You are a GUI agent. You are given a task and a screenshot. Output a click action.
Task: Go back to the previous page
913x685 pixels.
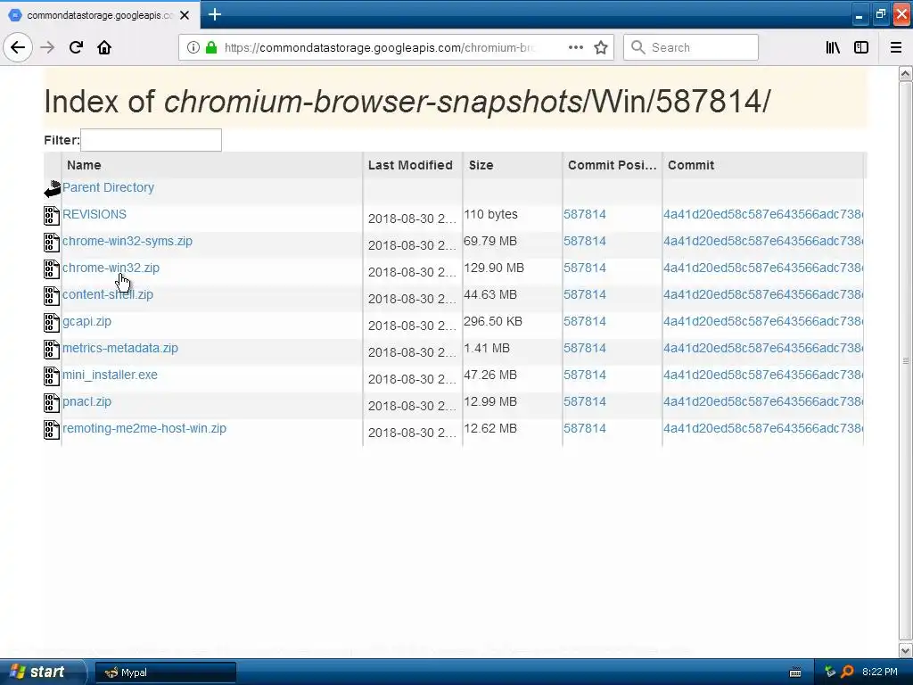(18, 47)
